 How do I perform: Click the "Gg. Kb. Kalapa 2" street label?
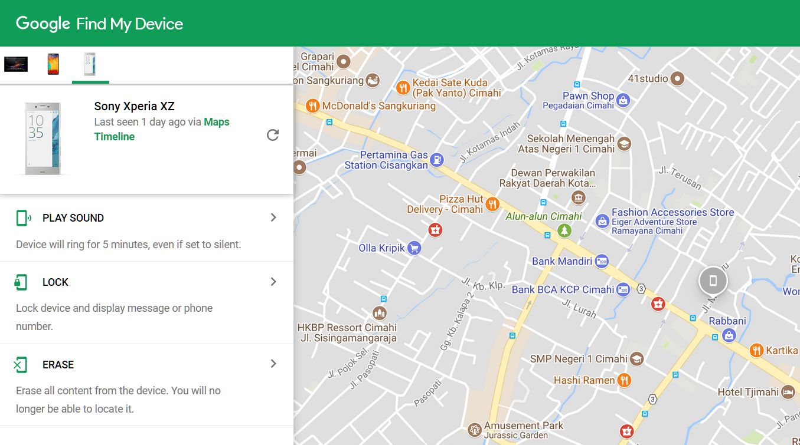[457, 321]
